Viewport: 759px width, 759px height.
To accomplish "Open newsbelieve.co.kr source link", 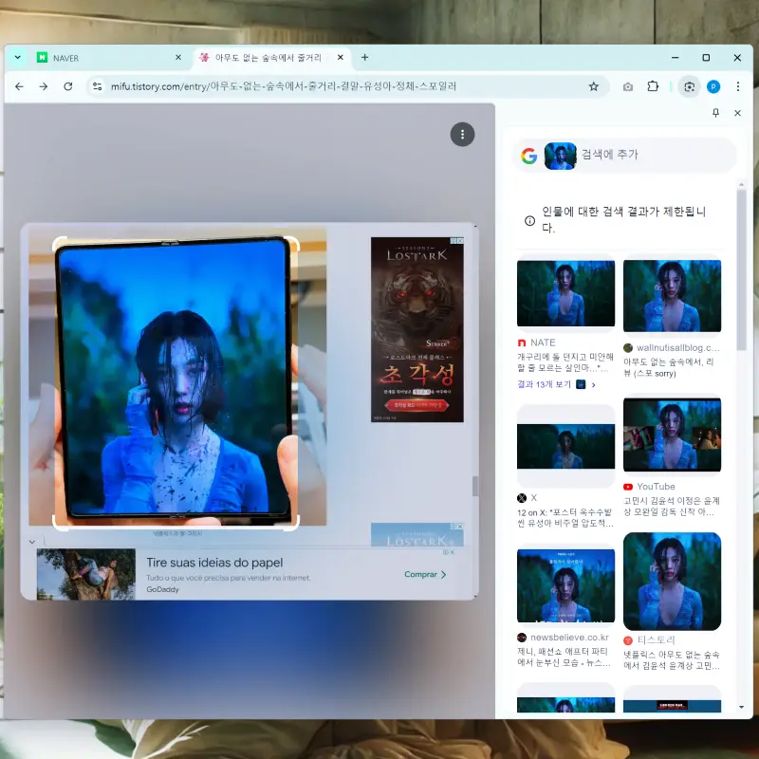I will 563,638.
